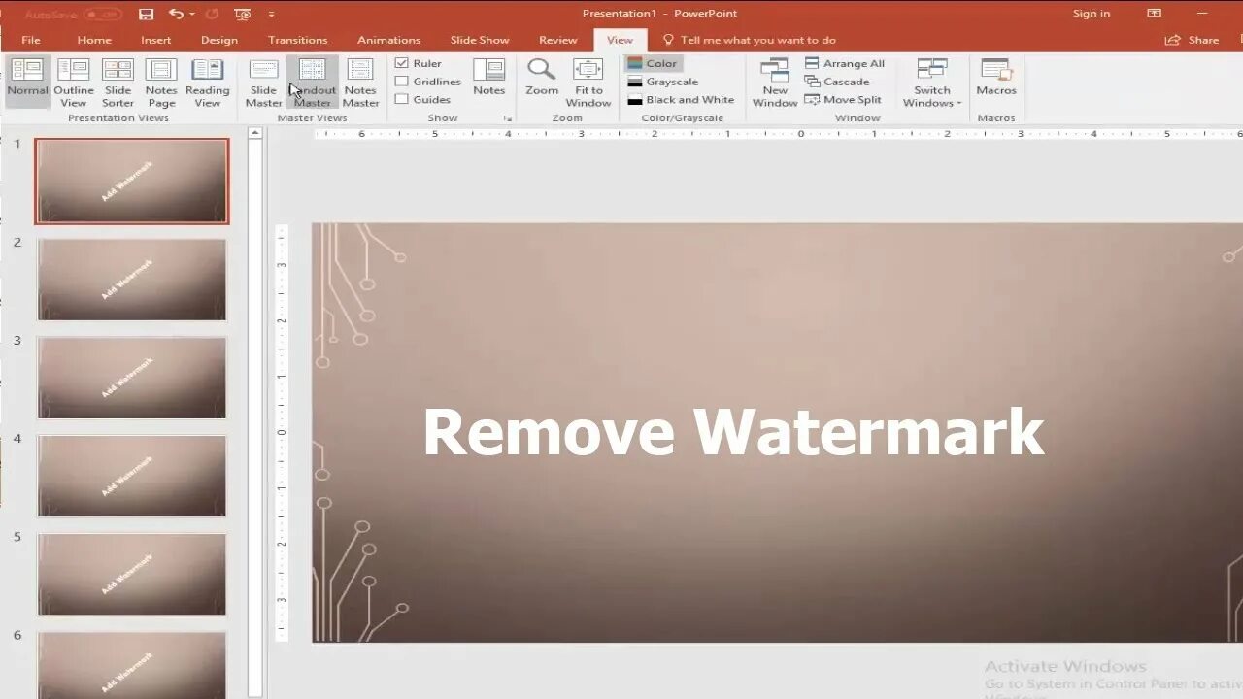Select Color display mode

(x=653, y=63)
